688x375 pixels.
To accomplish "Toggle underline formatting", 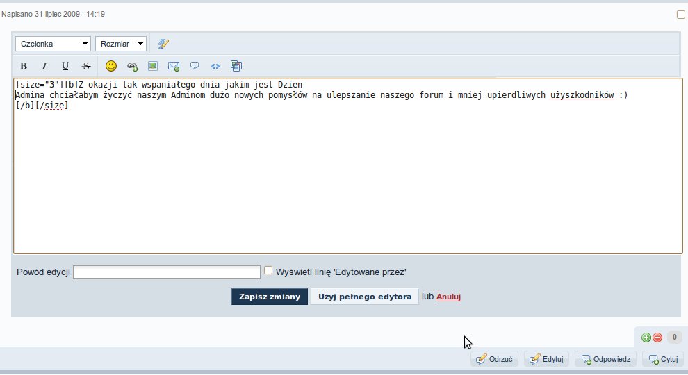I will [65, 66].
